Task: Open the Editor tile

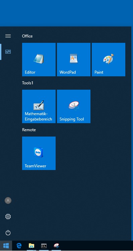Action: (39, 60)
